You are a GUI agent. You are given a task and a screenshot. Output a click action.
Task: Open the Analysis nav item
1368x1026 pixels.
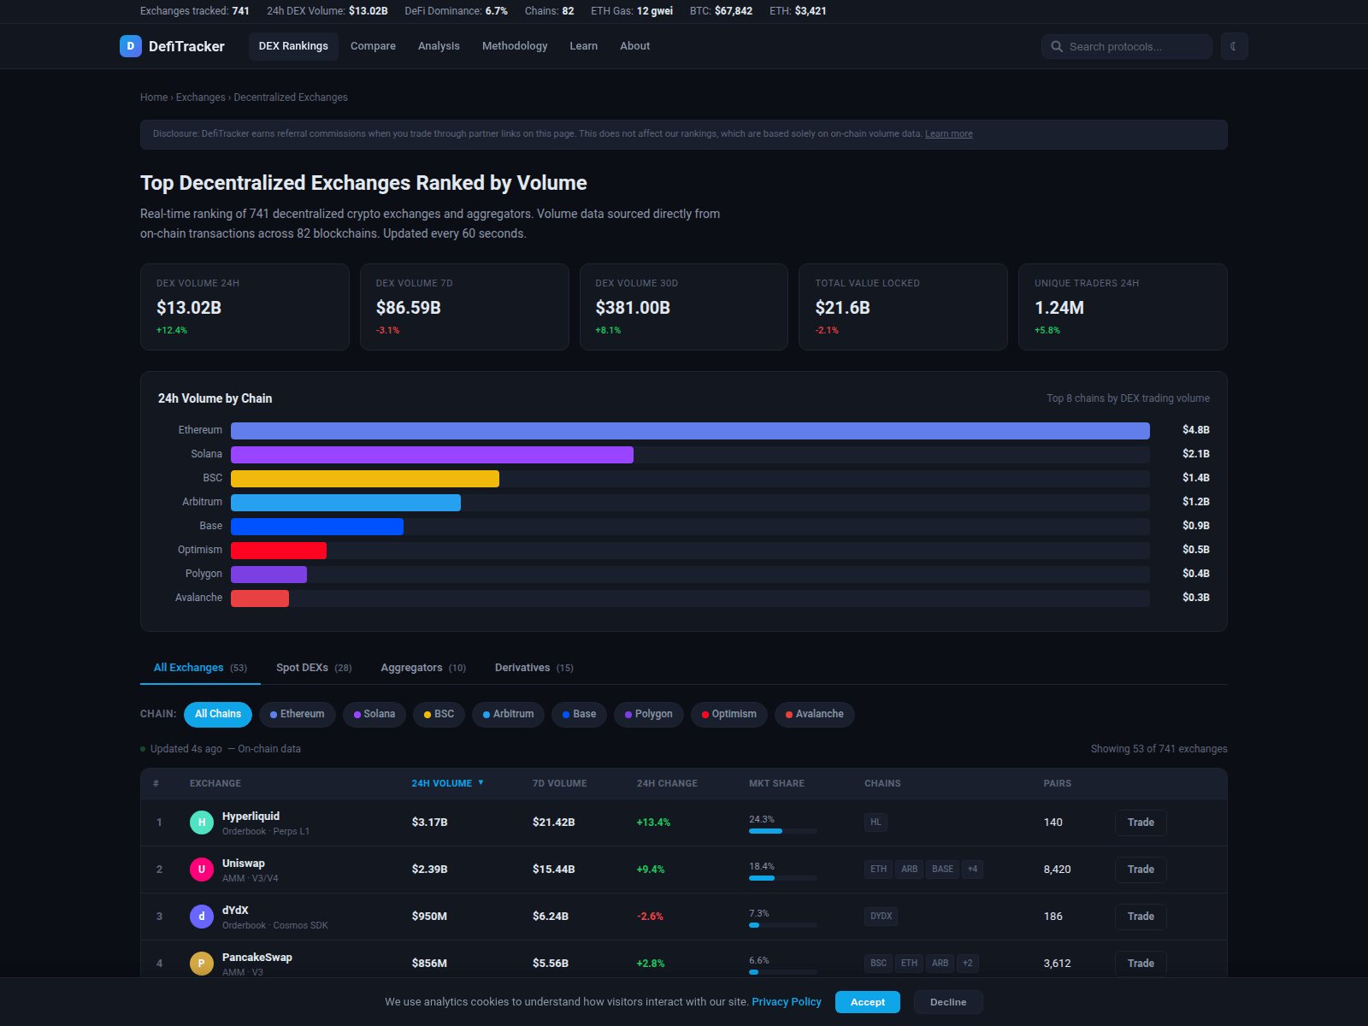[439, 46]
